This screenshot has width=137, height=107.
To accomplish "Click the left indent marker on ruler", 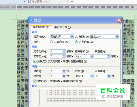I will coord(17,7).
